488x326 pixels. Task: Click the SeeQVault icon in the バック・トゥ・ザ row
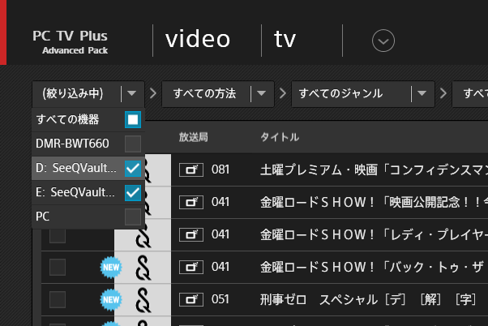tap(143, 267)
